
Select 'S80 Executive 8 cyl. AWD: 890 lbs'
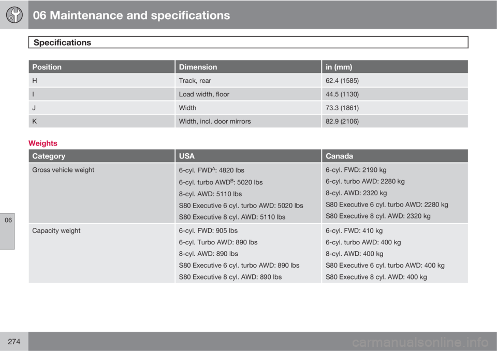(x=230, y=277)
